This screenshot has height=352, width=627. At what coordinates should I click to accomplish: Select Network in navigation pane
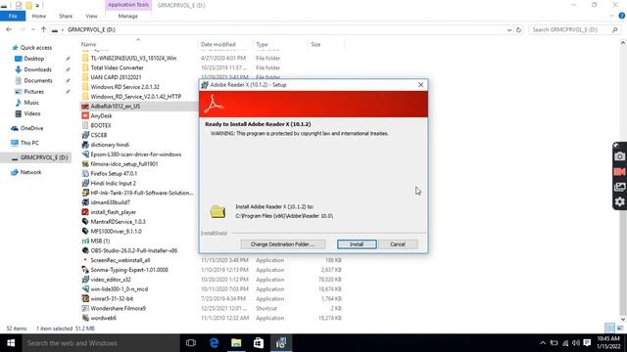[x=30, y=172]
